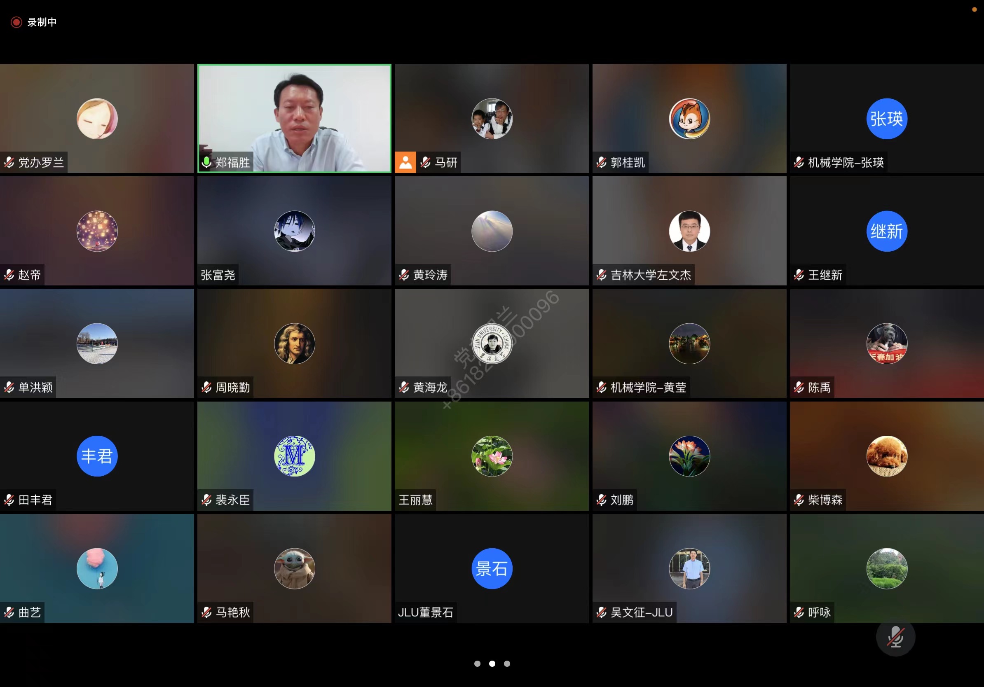Click the orange host icon beside 马研
This screenshot has width=984, height=687.
click(x=405, y=162)
